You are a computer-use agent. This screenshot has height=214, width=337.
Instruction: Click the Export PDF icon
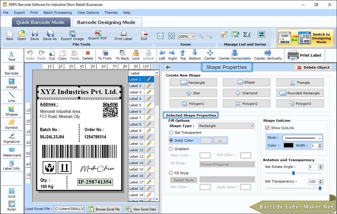click(x=98, y=35)
